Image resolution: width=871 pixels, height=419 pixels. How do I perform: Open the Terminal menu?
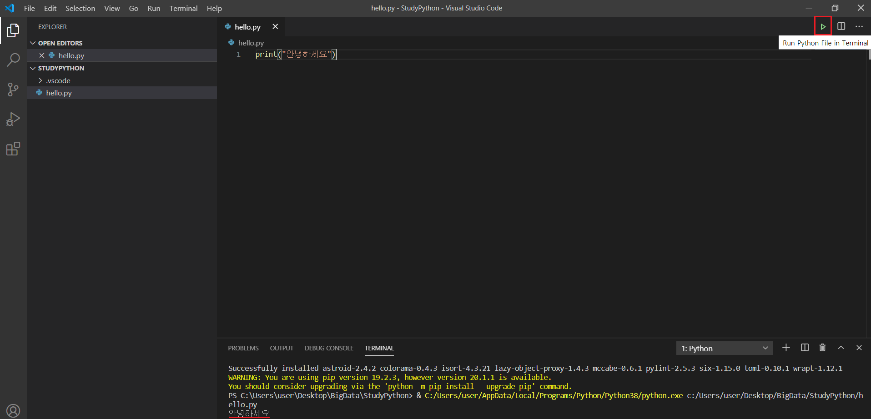tap(183, 8)
